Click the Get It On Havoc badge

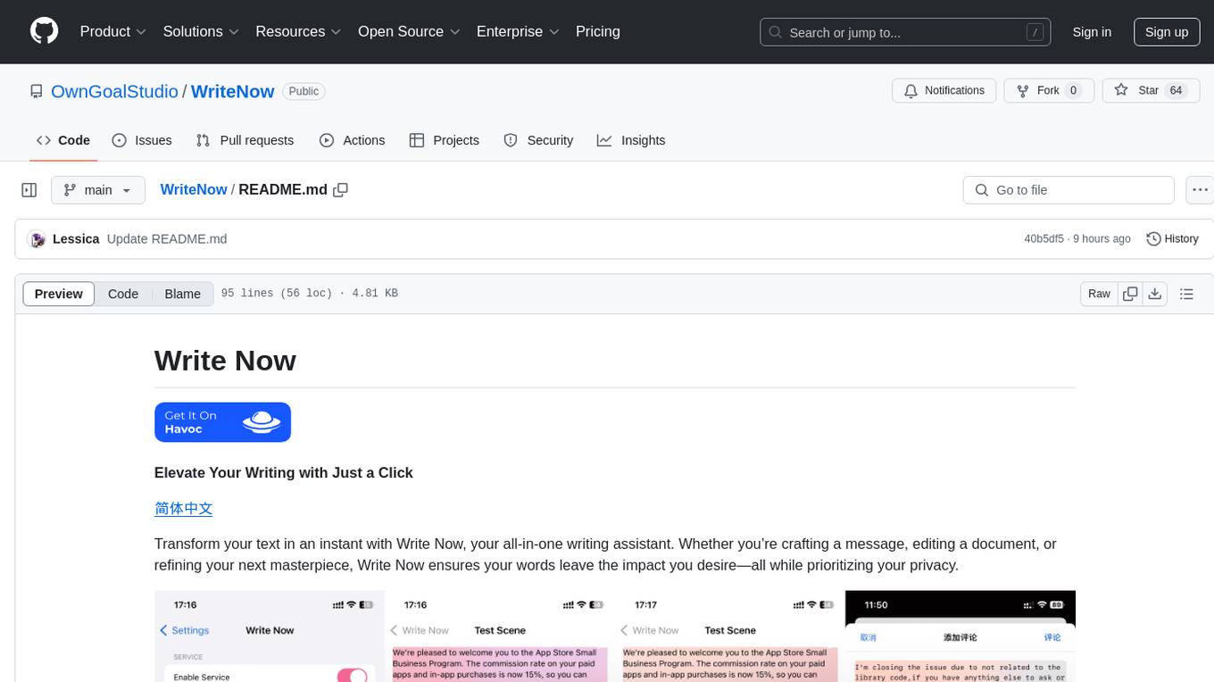pyautogui.click(x=222, y=422)
